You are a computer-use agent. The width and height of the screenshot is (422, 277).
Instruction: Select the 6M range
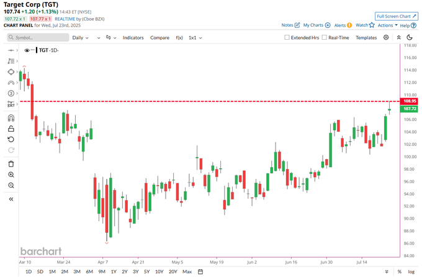pyautogui.click(x=89, y=271)
